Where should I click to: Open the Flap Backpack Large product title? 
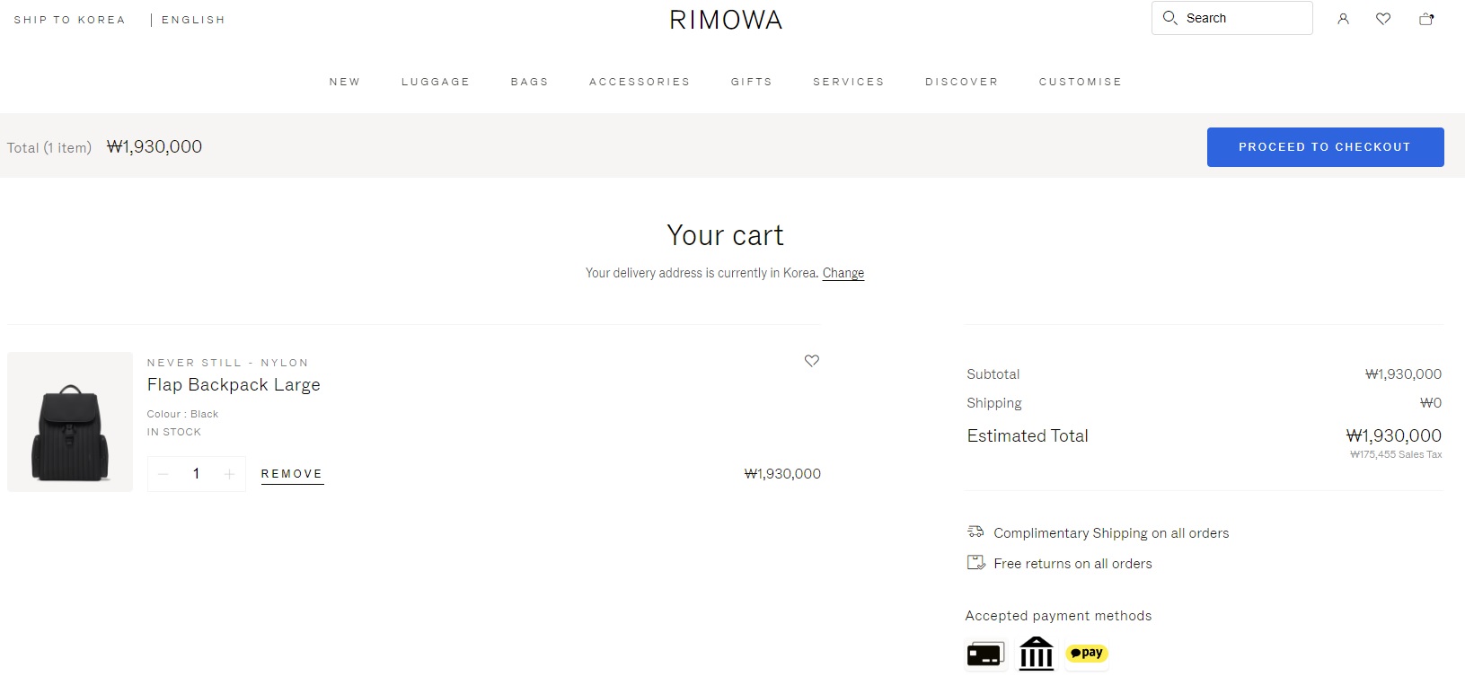click(234, 385)
